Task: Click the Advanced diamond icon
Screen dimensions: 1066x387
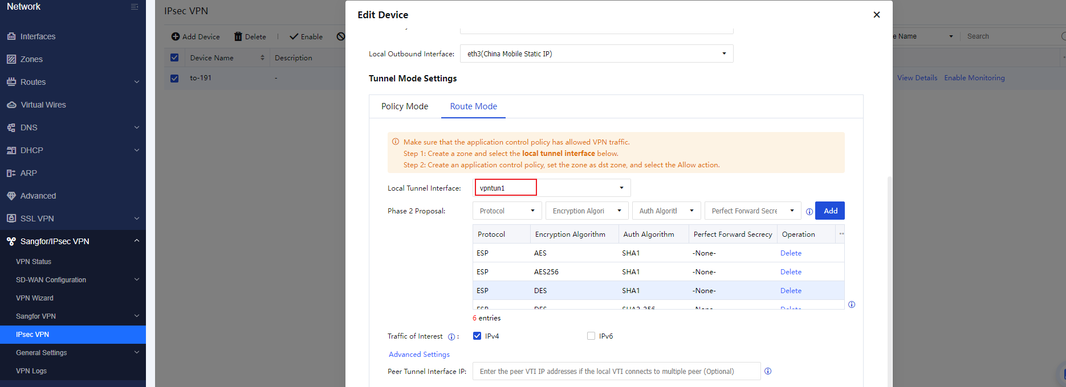Action: tap(11, 196)
